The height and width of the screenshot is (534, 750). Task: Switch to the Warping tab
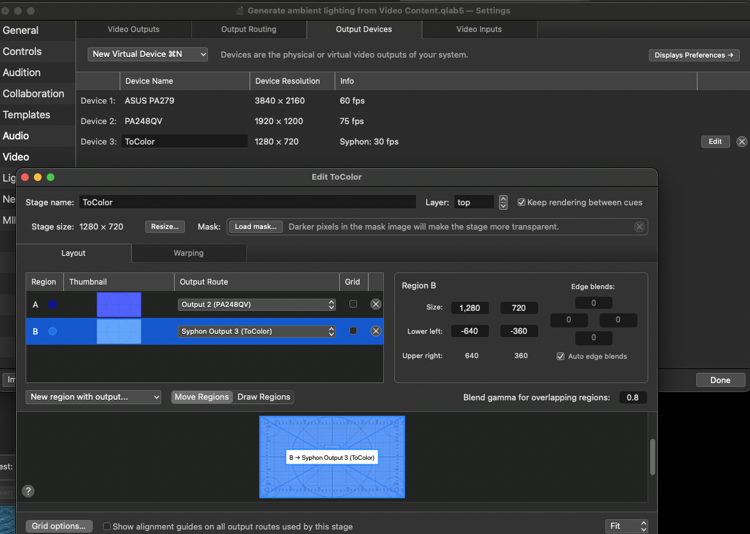pyautogui.click(x=188, y=253)
